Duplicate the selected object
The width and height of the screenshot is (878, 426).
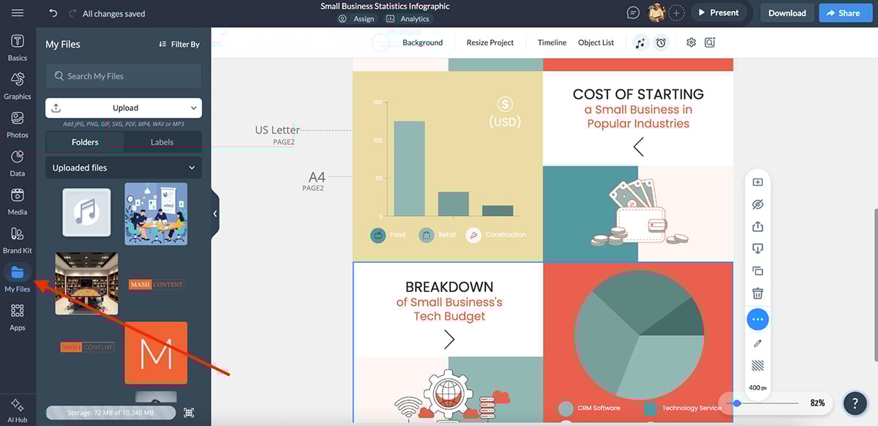click(757, 269)
